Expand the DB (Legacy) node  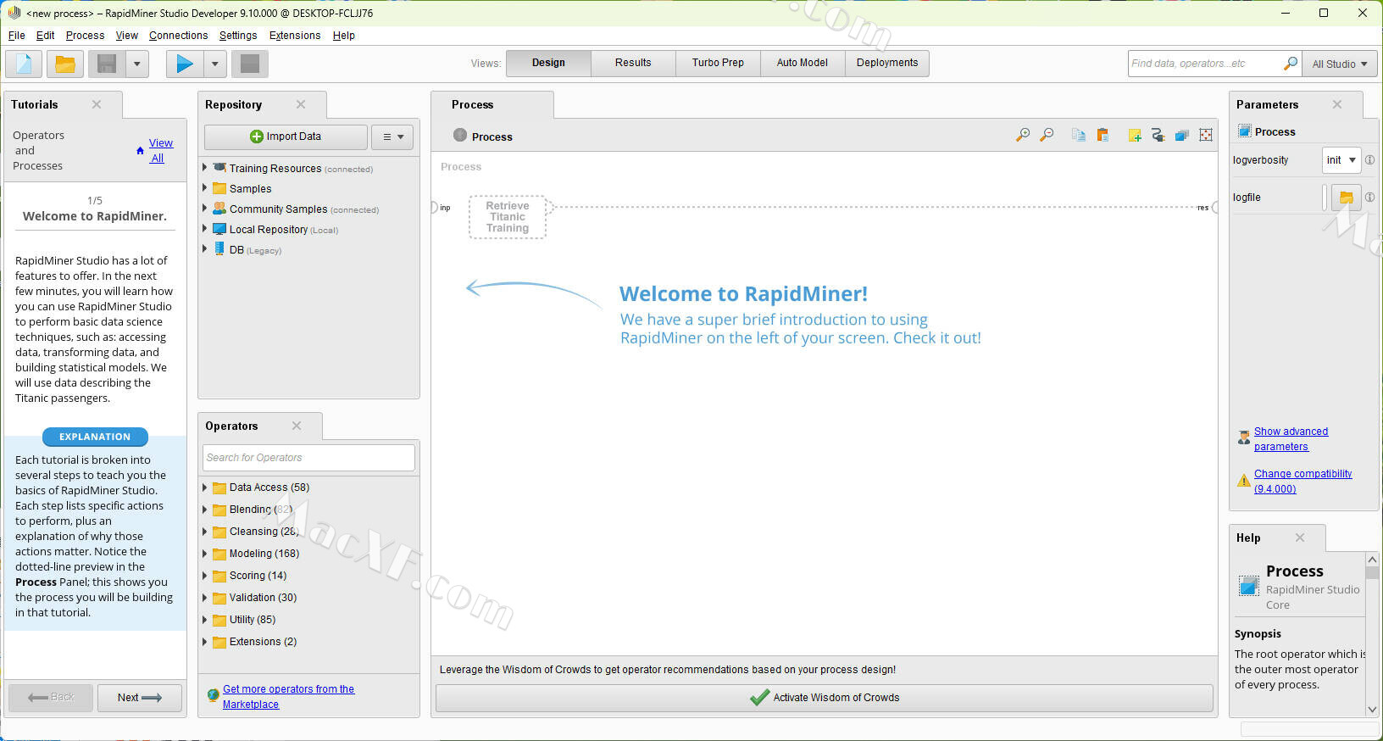coord(204,249)
